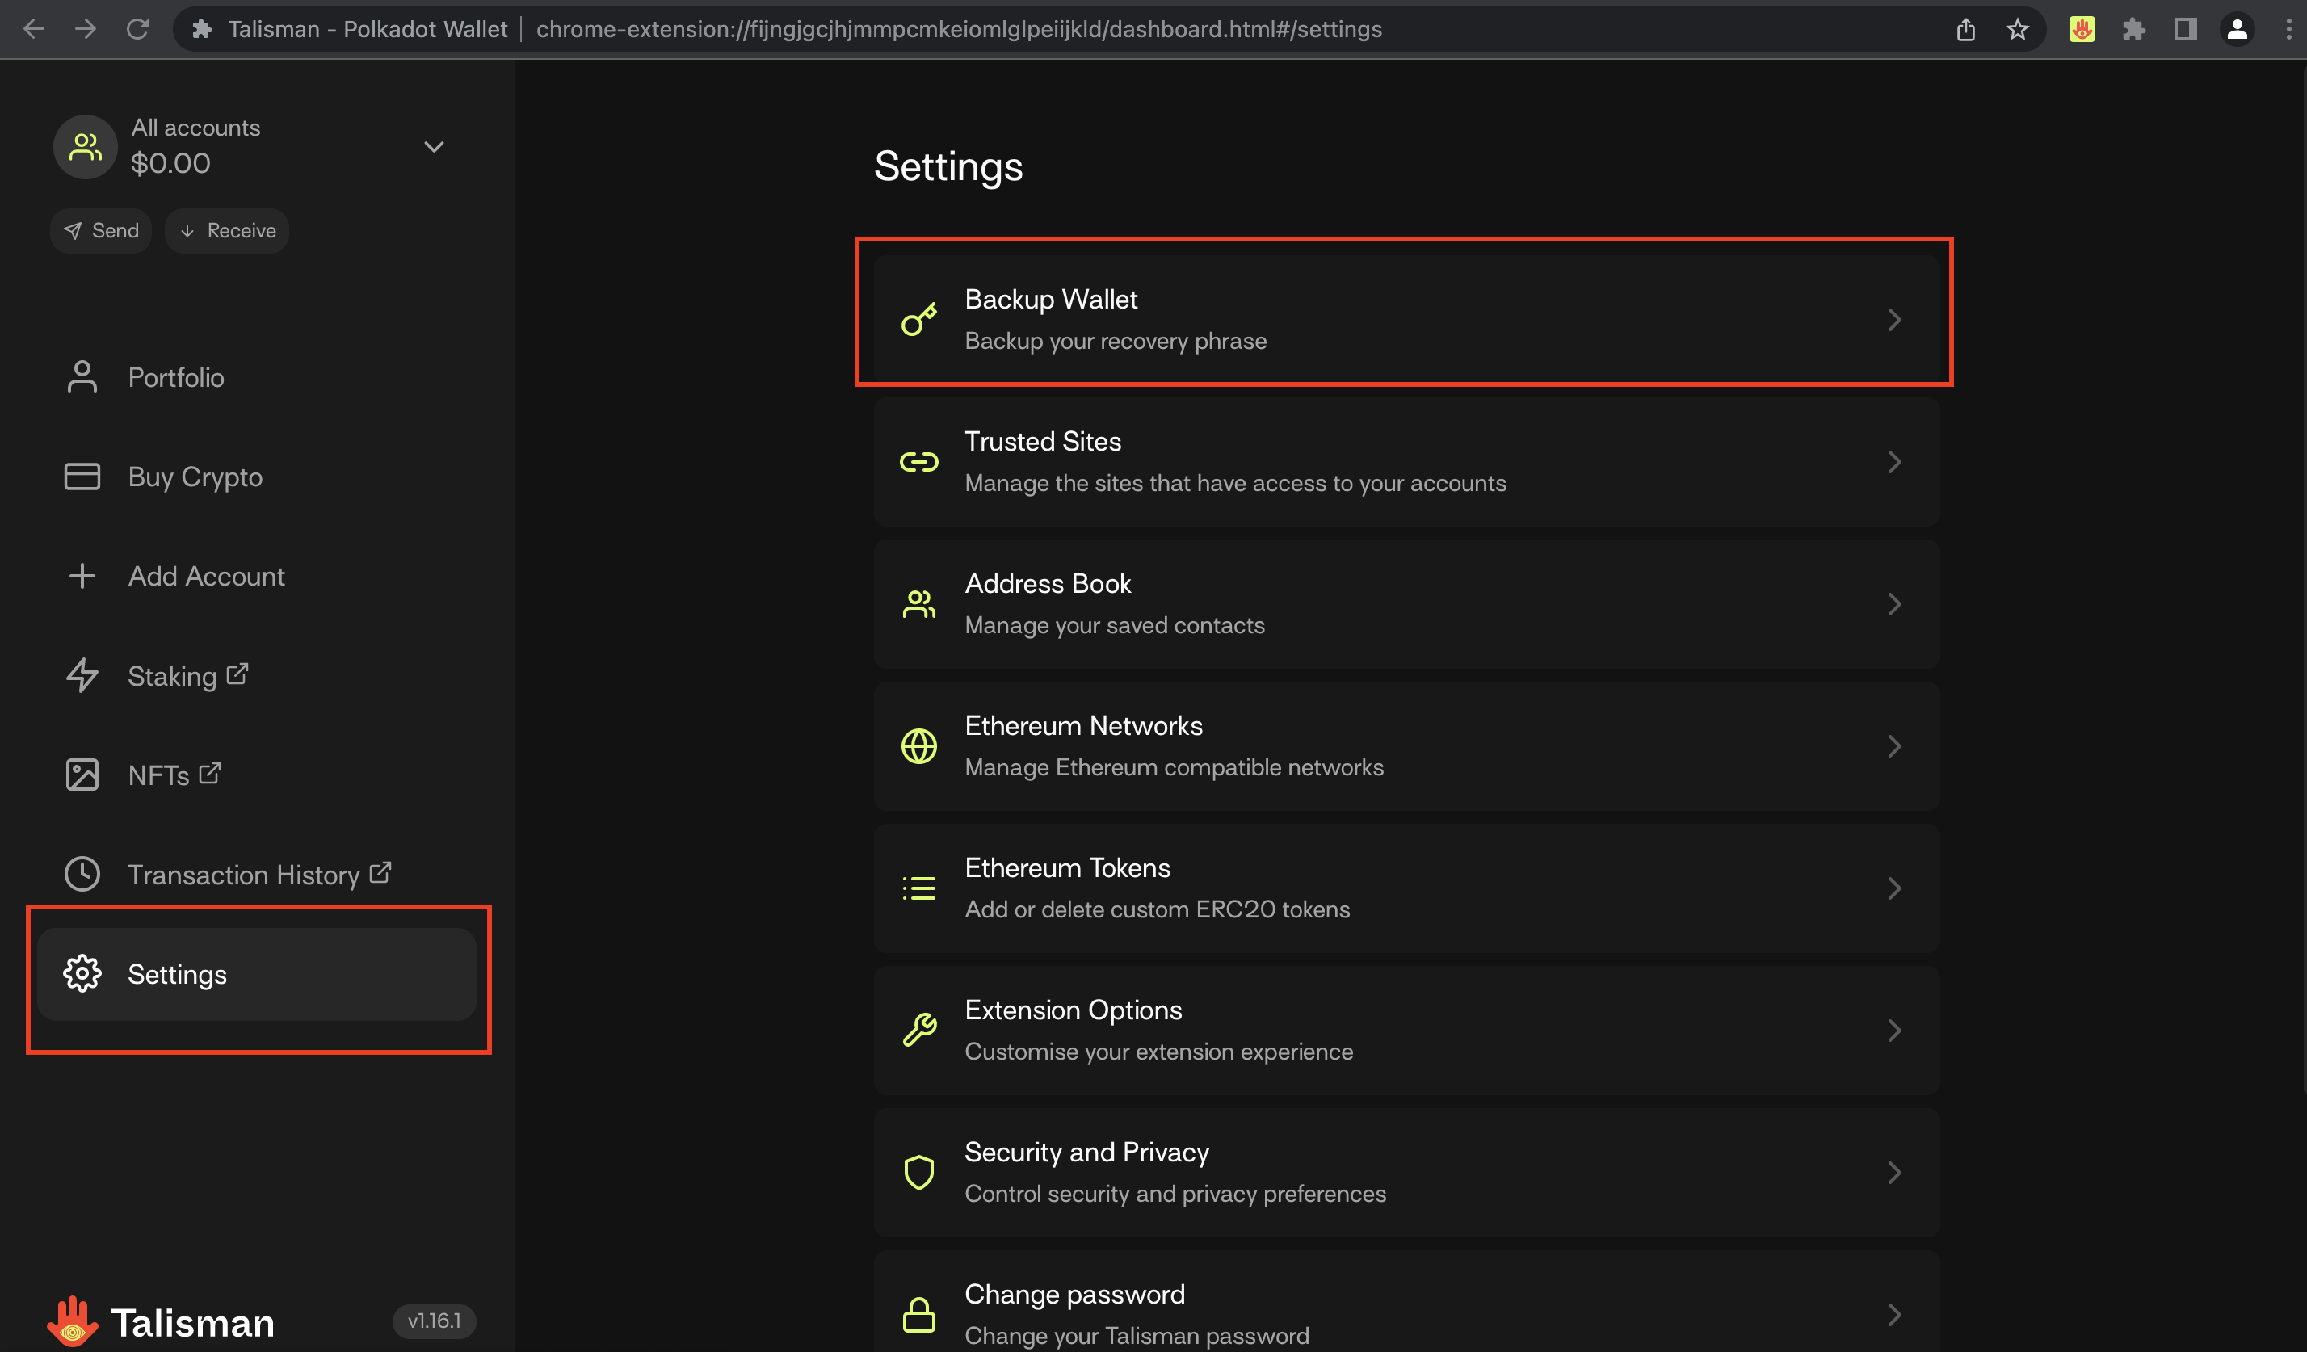
Task: Bookmark this page with the star icon
Action: (2018, 29)
